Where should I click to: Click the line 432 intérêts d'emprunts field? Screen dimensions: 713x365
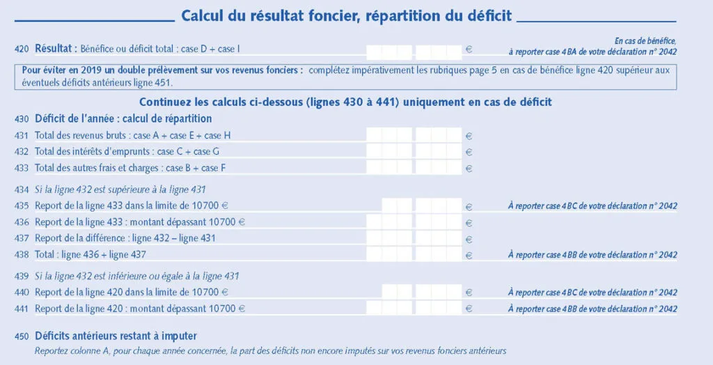point(414,152)
